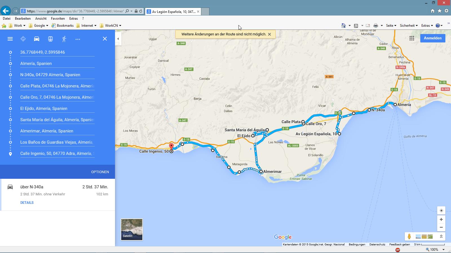Open Datenschutz privacy link
This screenshot has height=253, width=451.
click(377, 245)
